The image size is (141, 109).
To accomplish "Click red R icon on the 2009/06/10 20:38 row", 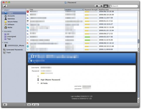I will click(28, 12).
